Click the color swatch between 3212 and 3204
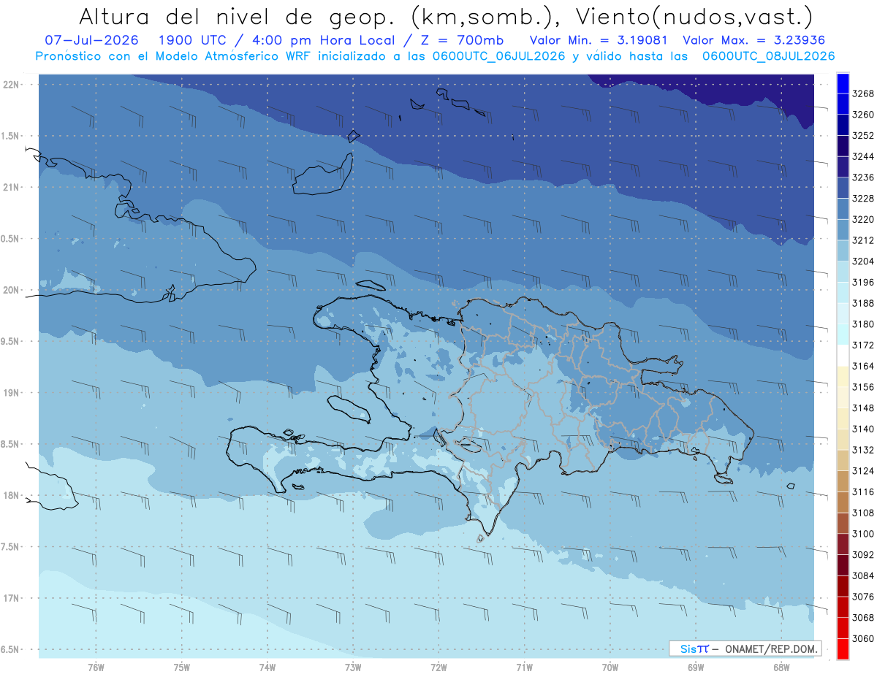Screen dimensions: 877x677 [843, 250]
